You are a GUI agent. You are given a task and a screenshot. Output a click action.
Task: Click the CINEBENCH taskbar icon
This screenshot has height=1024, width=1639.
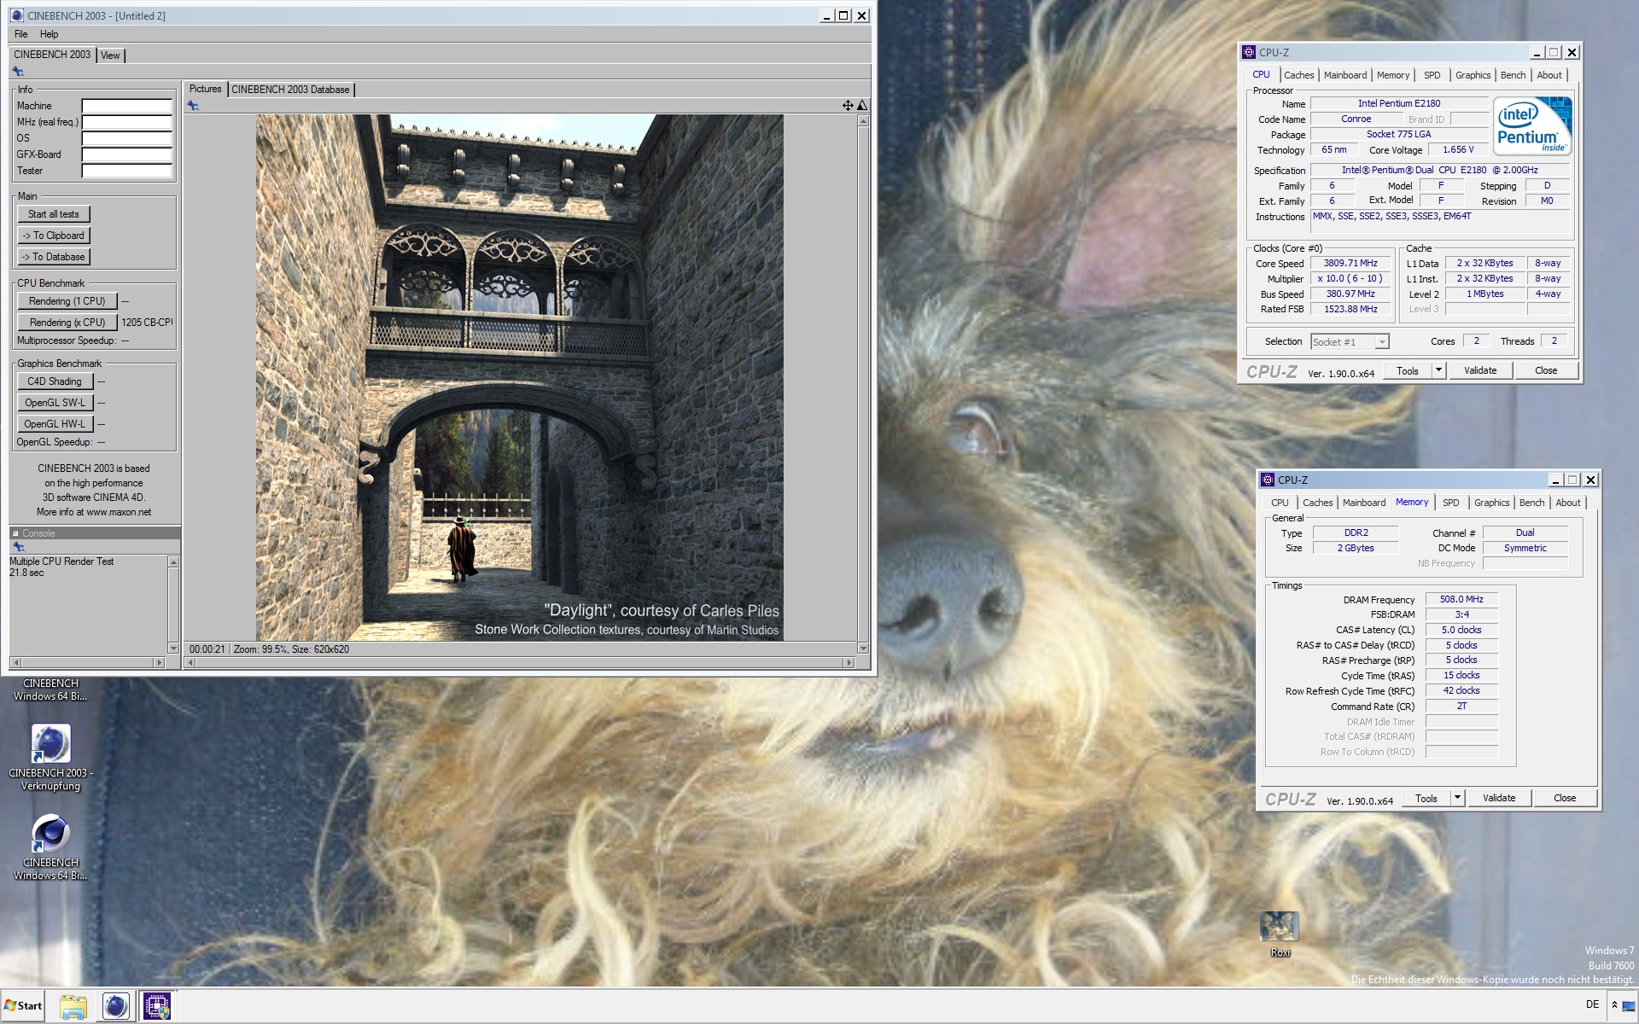click(x=115, y=1007)
